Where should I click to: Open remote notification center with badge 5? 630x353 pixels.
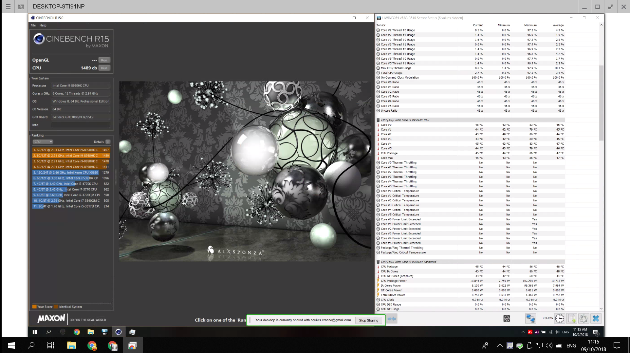596,332
